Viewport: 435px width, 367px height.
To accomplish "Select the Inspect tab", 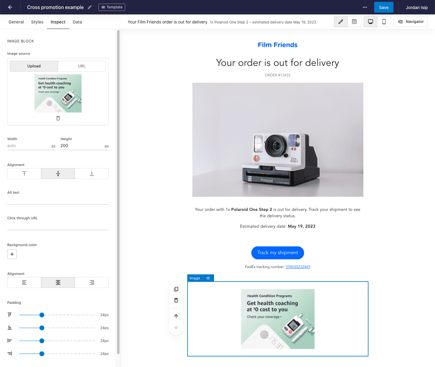I will coord(58,22).
